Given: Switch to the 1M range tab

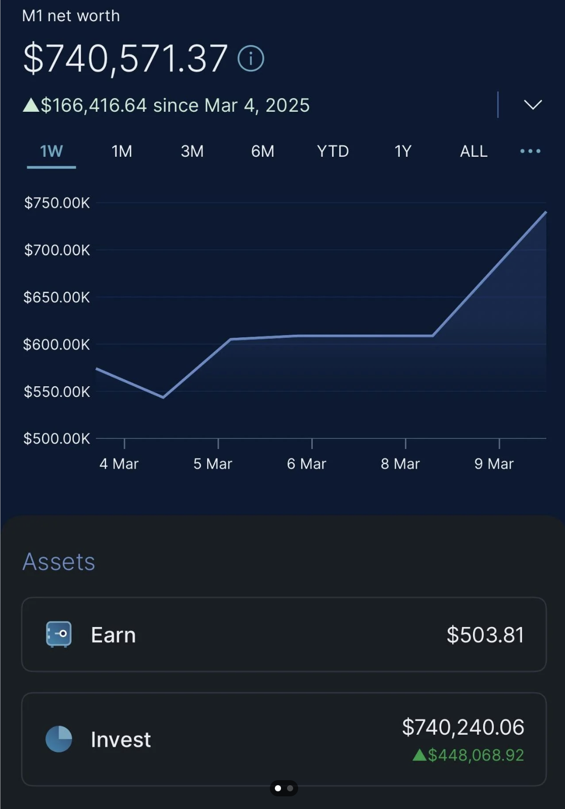Looking at the screenshot, I should [122, 151].
